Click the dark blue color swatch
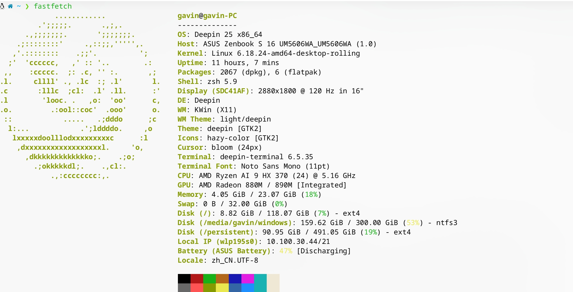This screenshot has width=573, height=292. (x=235, y=279)
